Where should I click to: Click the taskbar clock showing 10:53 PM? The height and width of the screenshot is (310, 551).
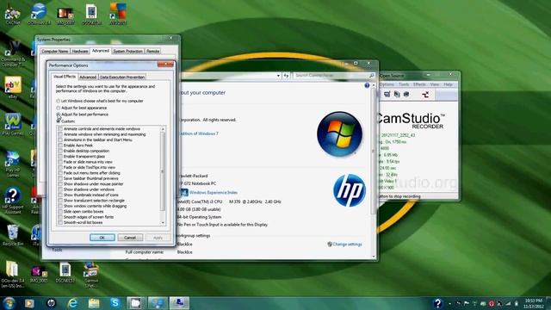[534, 303]
